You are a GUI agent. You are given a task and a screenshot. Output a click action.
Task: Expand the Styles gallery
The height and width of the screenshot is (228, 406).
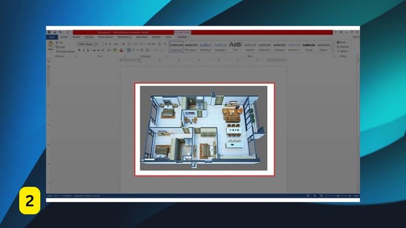pos(333,51)
